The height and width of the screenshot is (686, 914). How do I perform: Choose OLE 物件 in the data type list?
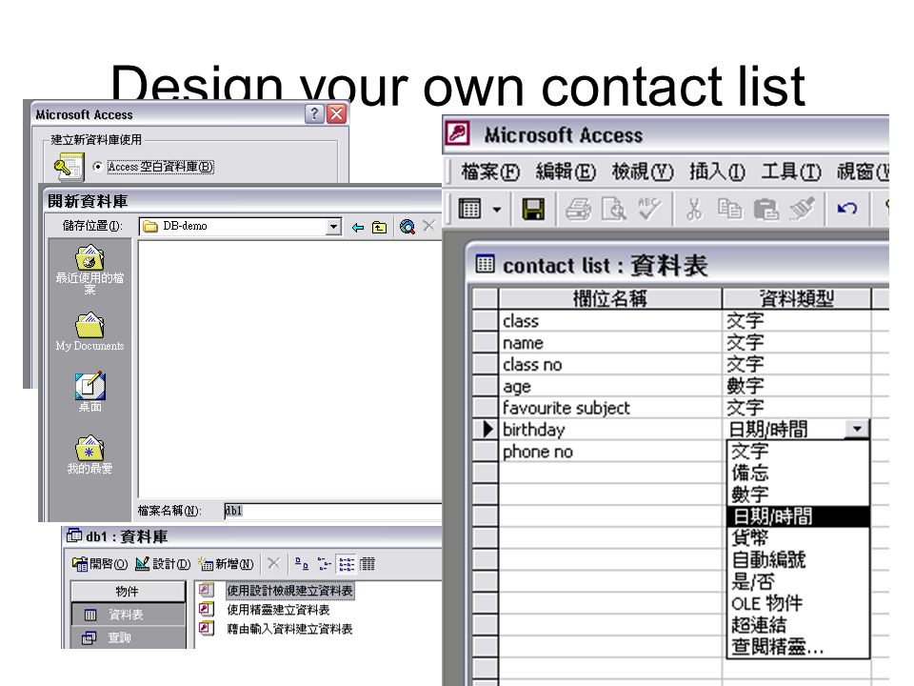798,603
